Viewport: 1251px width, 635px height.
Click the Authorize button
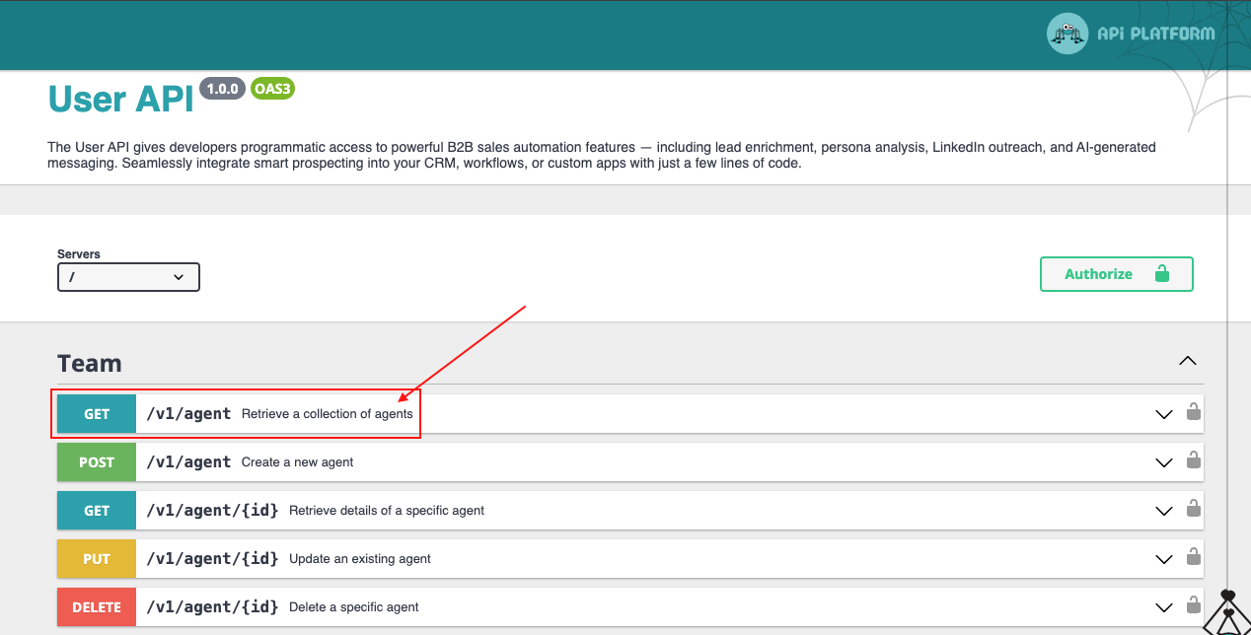[x=1116, y=274]
